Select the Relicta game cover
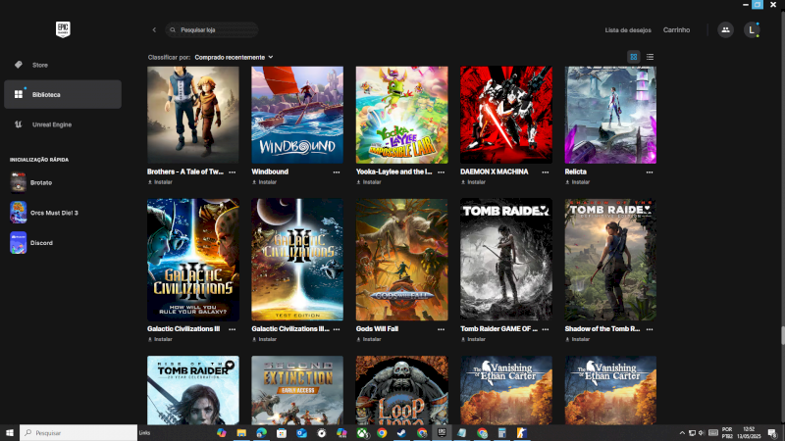Image resolution: width=785 pixels, height=441 pixels. [610, 115]
